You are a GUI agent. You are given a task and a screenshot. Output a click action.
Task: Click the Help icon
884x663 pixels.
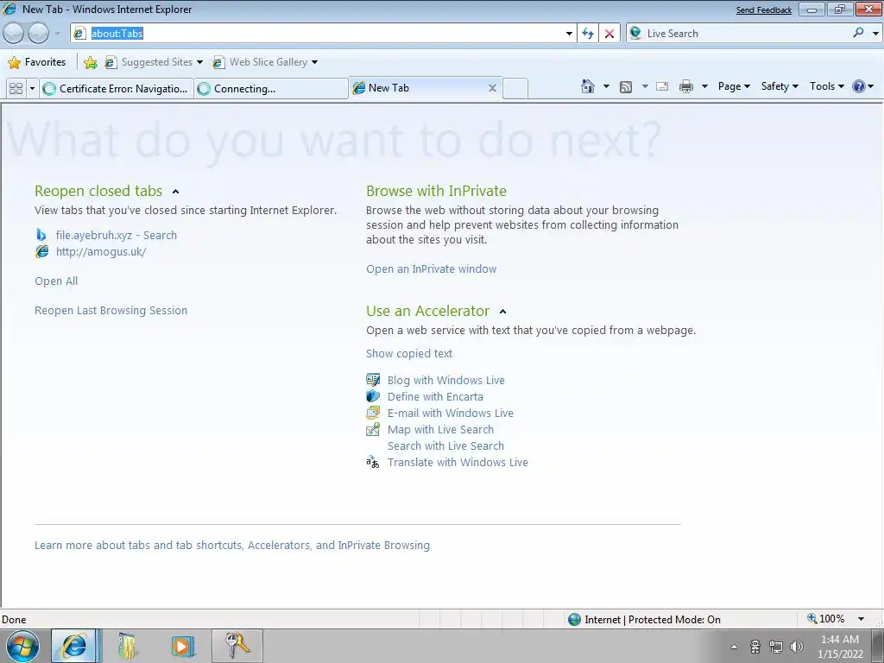point(859,86)
